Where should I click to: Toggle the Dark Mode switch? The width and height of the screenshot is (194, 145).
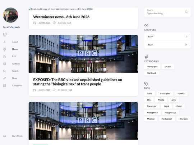[5, 136]
